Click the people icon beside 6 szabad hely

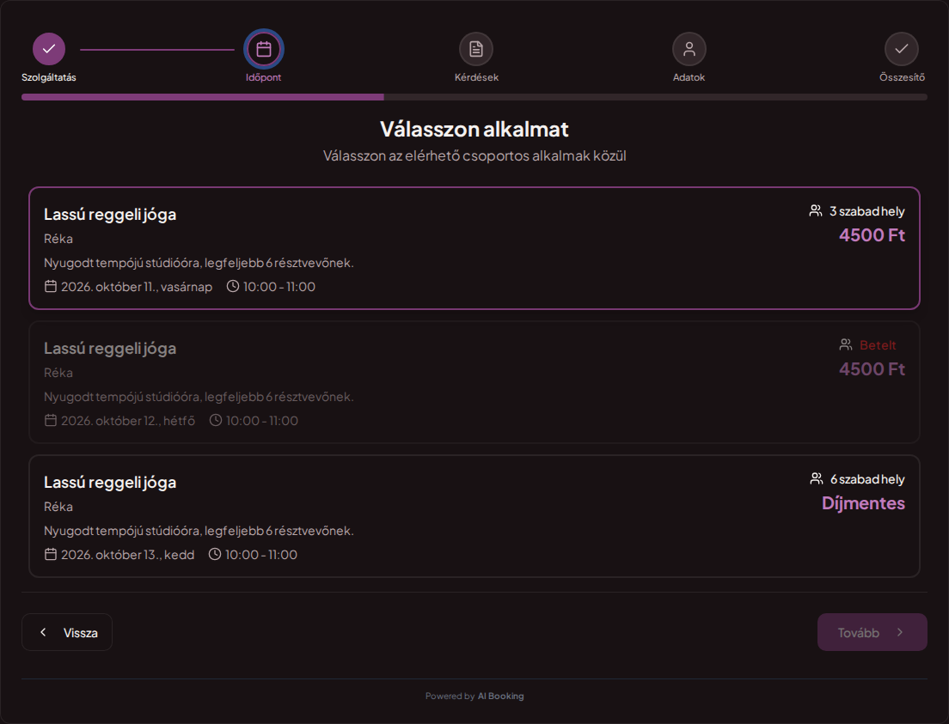click(817, 479)
